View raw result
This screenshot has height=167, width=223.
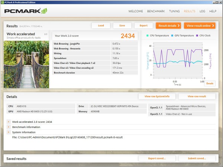pyautogui.click(x=197, y=96)
